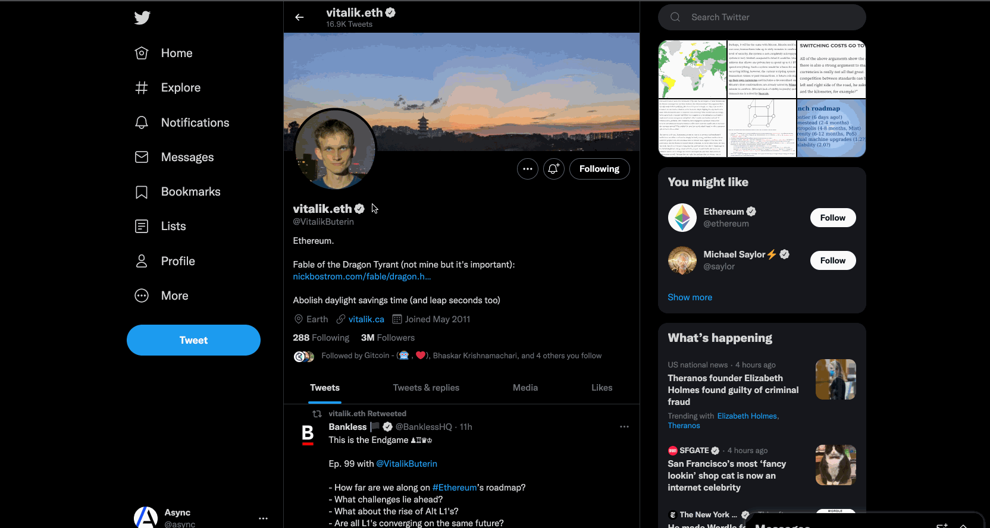Open Bookmarks in the sidebar
Viewport: 990px width, 528px height.
coord(177,191)
